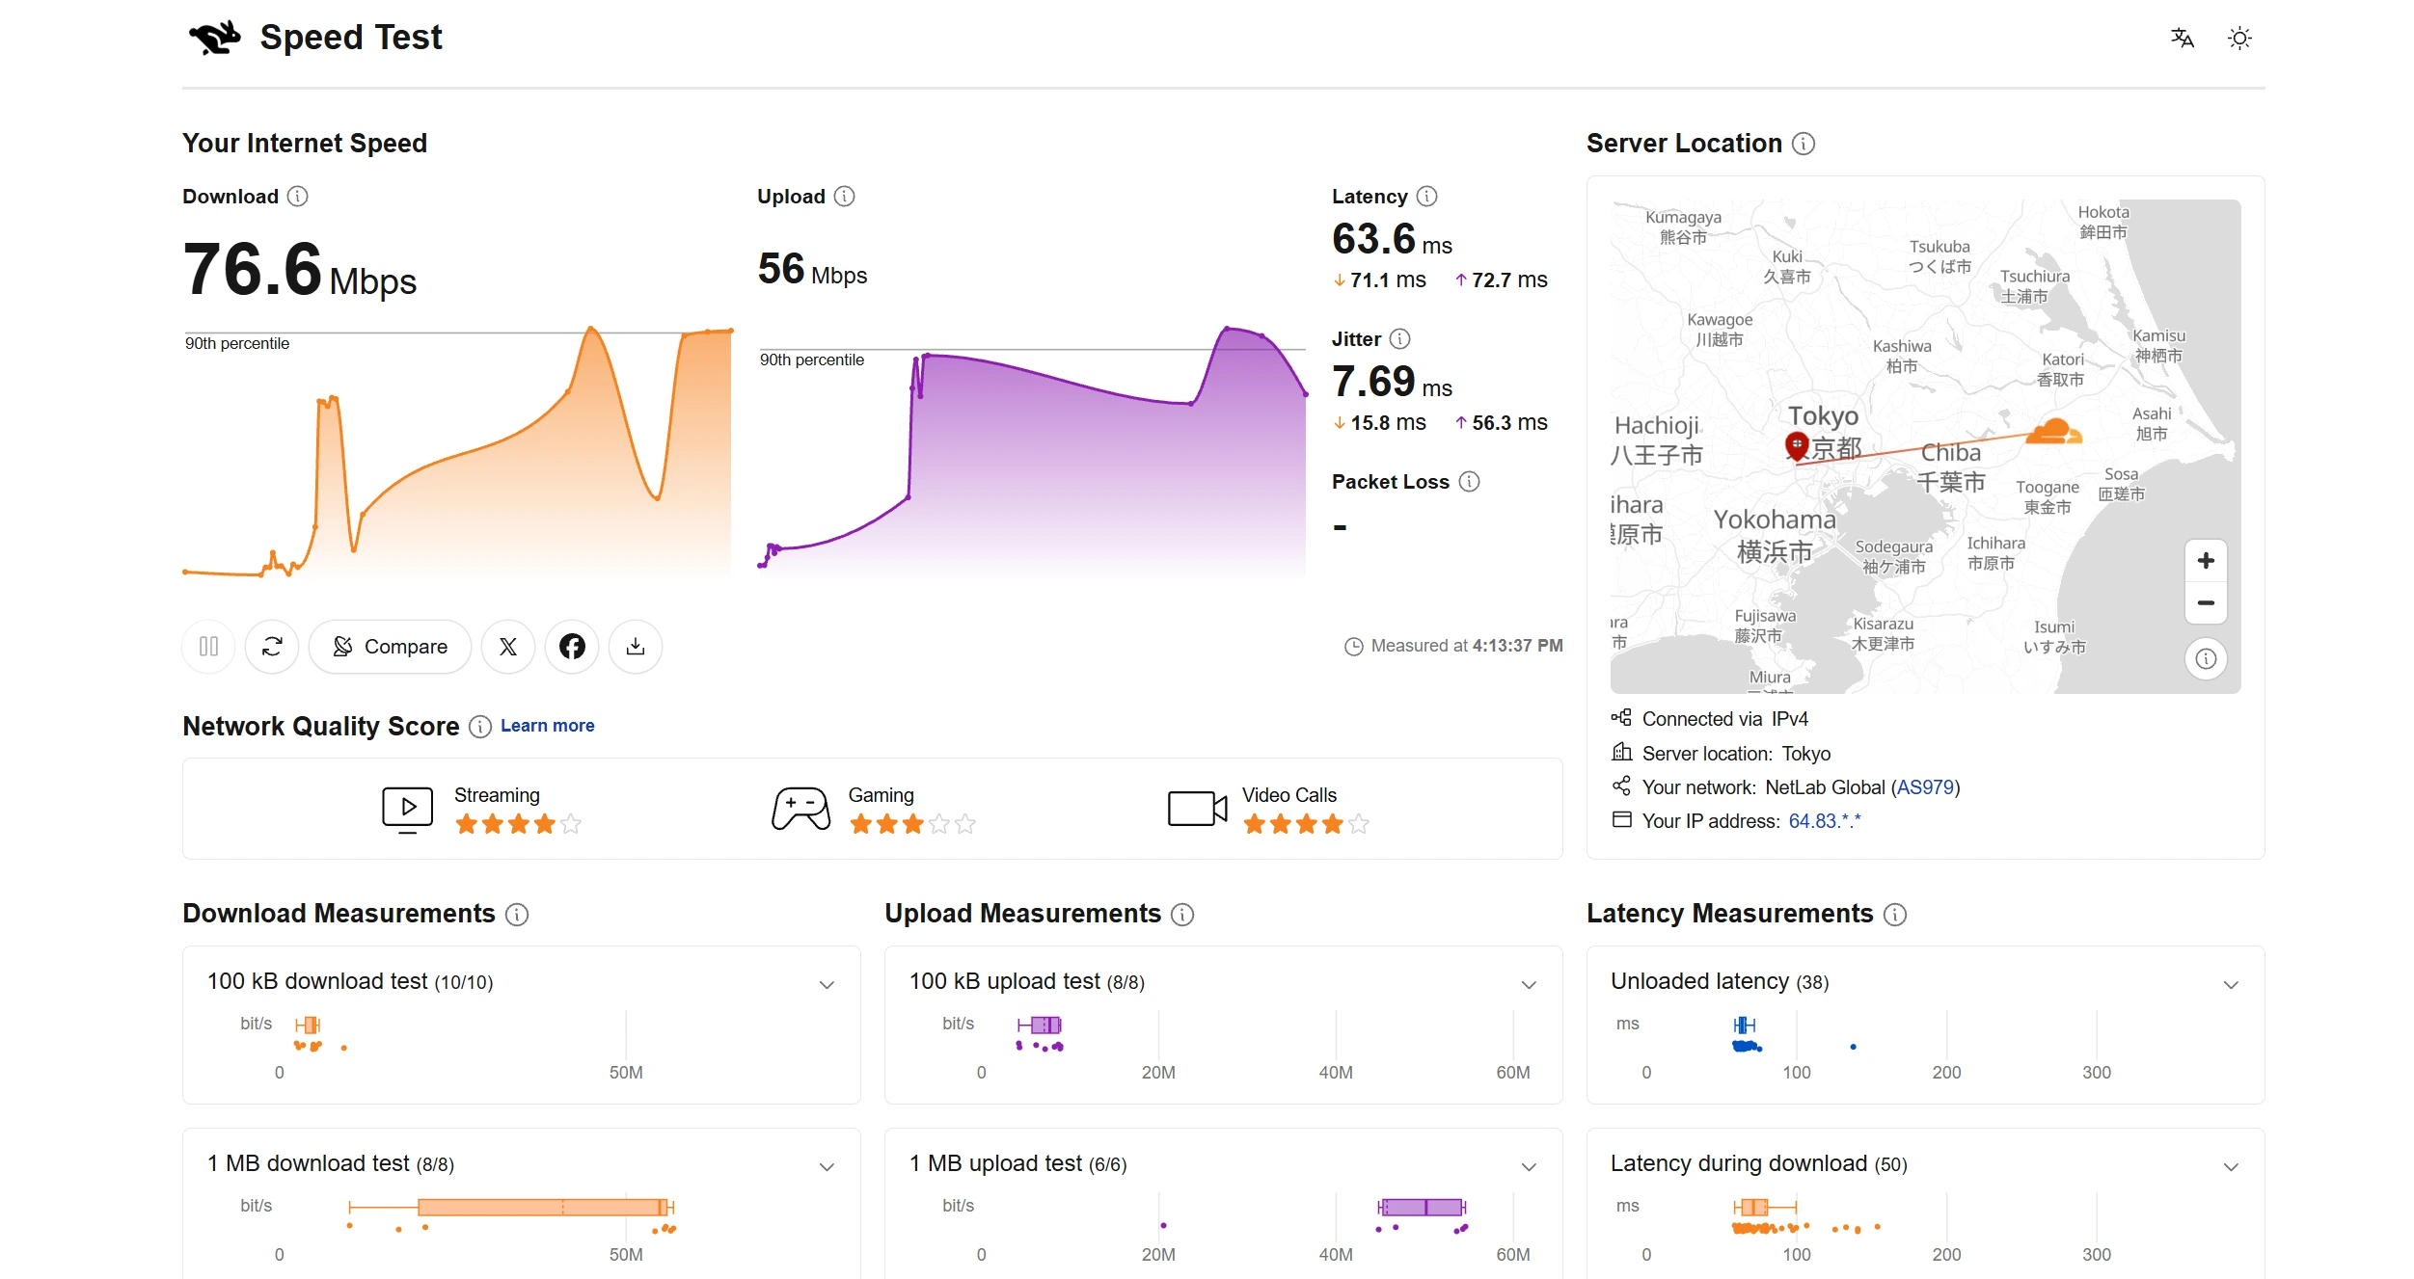2414x1279 pixels.
Task: Download the results file
Action: click(636, 646)
